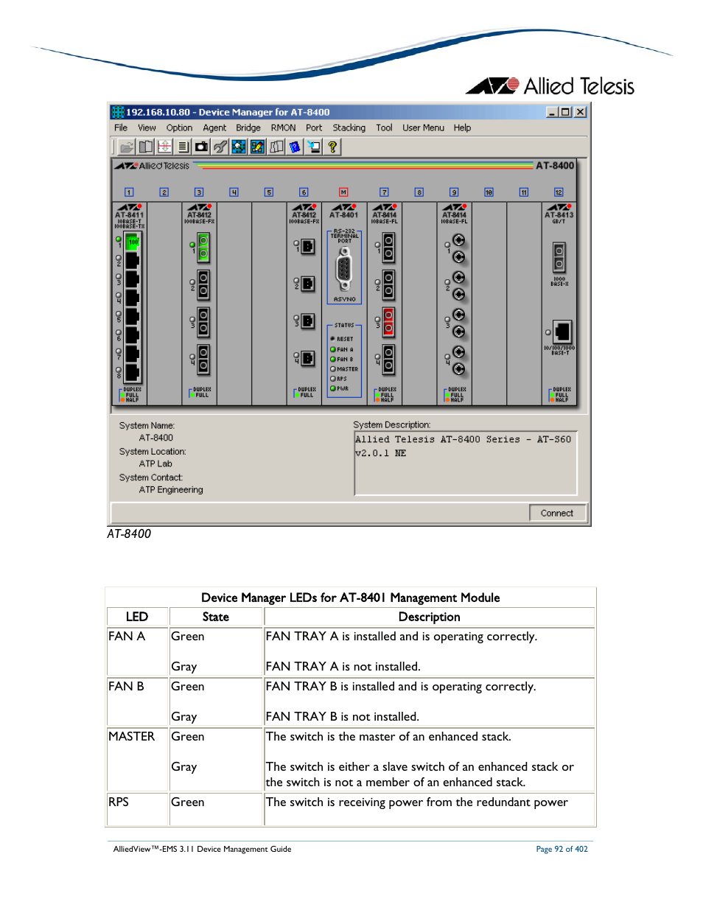Click the AT-8411 module label
The width and height of the screenshot is (703, 910).
pyautogui.click(x=130, y=215)
